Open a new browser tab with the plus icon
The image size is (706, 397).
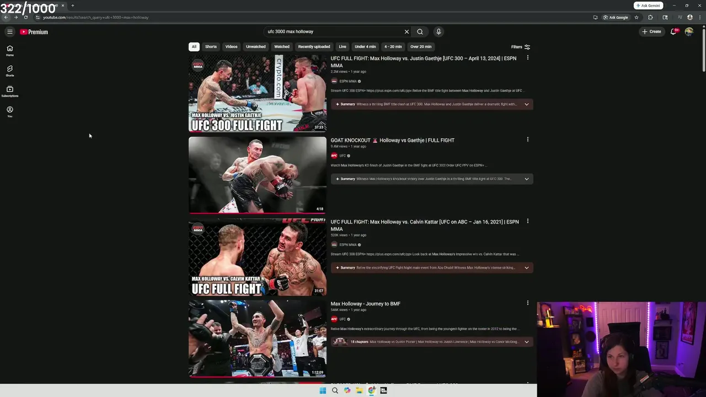pyautogui.click(x=72, y=6)
